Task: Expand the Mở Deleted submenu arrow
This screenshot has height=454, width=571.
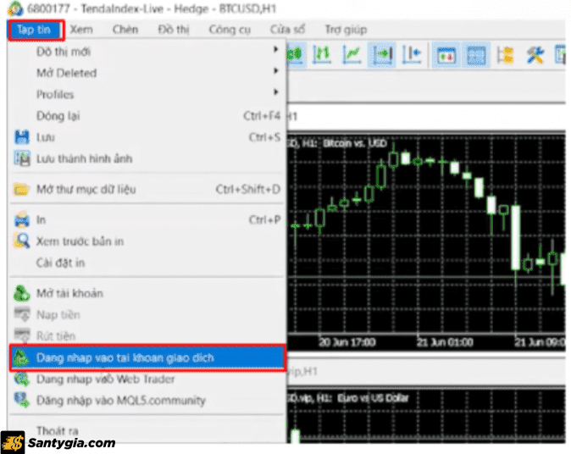Action: coord(276,70)
